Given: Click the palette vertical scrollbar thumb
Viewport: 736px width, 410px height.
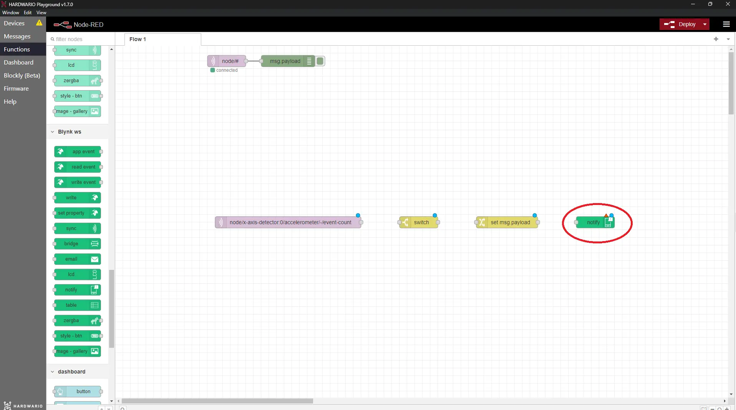Looking at the screenshot, I should 112,309.
